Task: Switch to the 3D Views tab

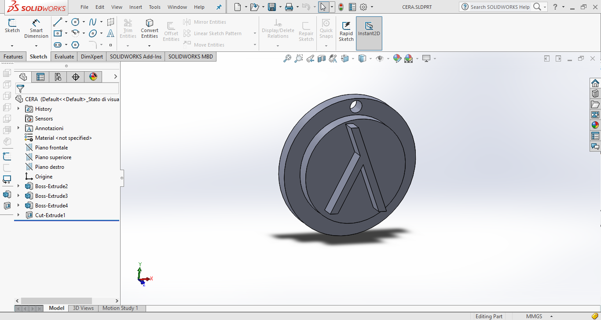Action: pos(83,308)
